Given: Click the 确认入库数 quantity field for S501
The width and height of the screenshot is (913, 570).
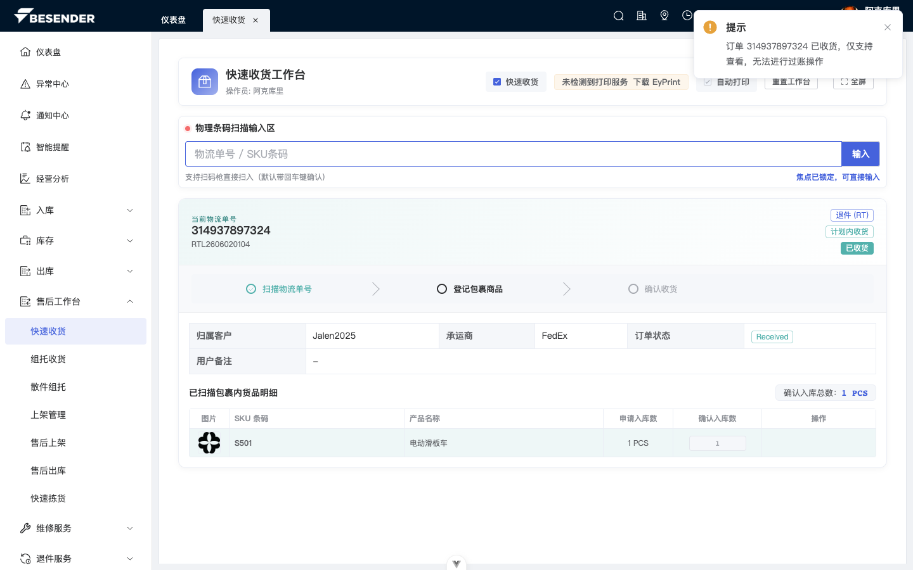Looking at the screenshot, I should (x=717, y=443).
